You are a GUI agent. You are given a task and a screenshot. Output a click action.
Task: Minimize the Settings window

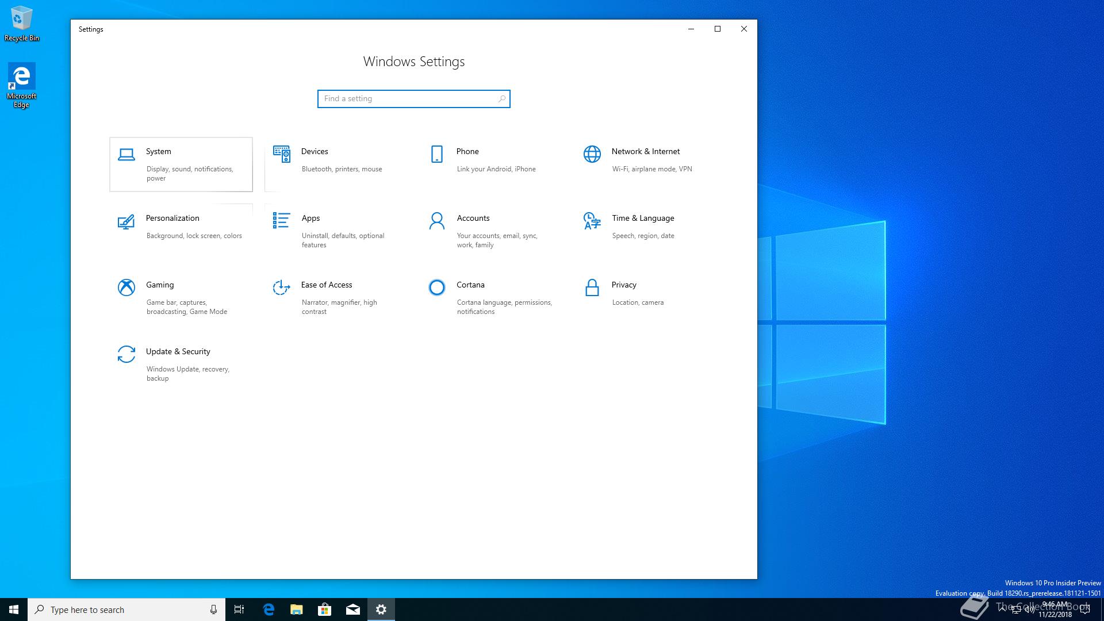(x=691, y=29)
